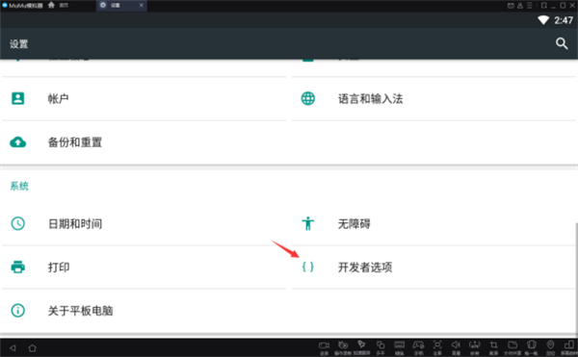Screen dimensions: 578x357
Task: Click the shake device icon
Action: pos(531,344)
